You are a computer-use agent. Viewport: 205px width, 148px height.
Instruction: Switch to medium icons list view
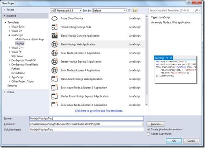click(135, 10)
